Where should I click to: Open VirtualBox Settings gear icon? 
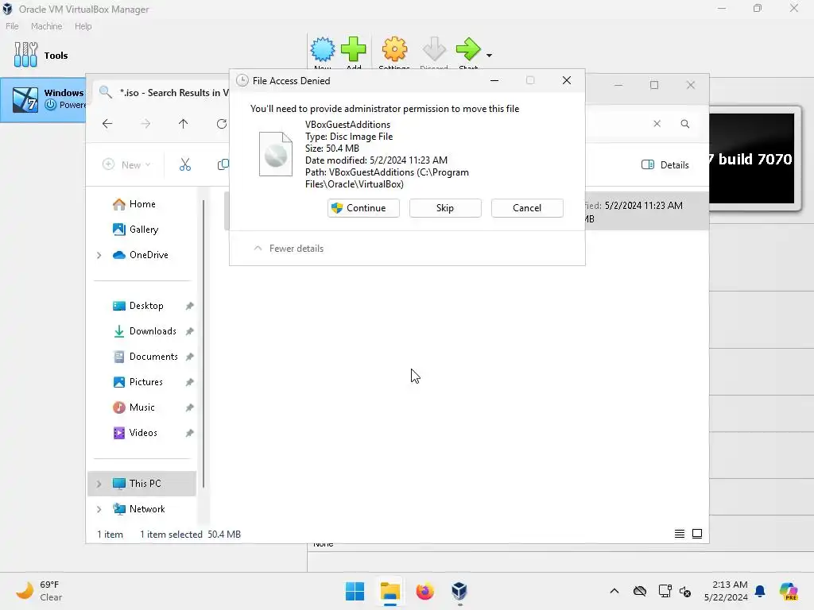[x=394, y=49]
